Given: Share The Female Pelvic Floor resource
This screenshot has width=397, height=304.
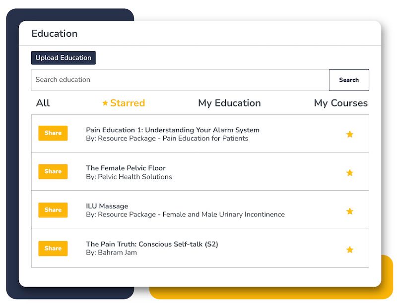Looking at the screenshot, I should coord(53,172).
